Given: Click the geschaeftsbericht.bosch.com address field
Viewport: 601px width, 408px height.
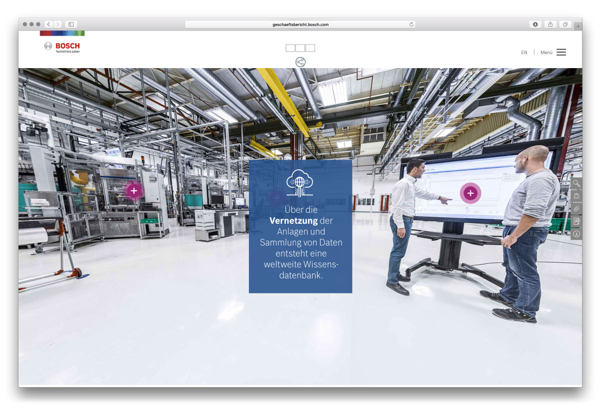Looking at the screenshot, I should [300, 24].
